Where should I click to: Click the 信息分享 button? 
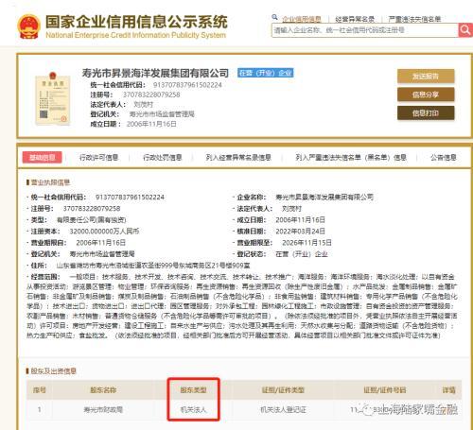pos(426,95)
